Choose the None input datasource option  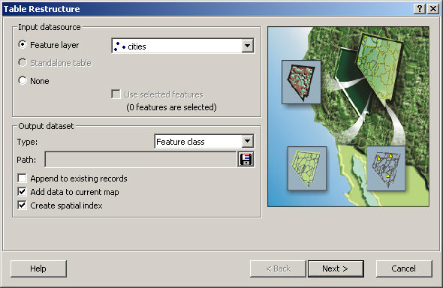point(23,81)
